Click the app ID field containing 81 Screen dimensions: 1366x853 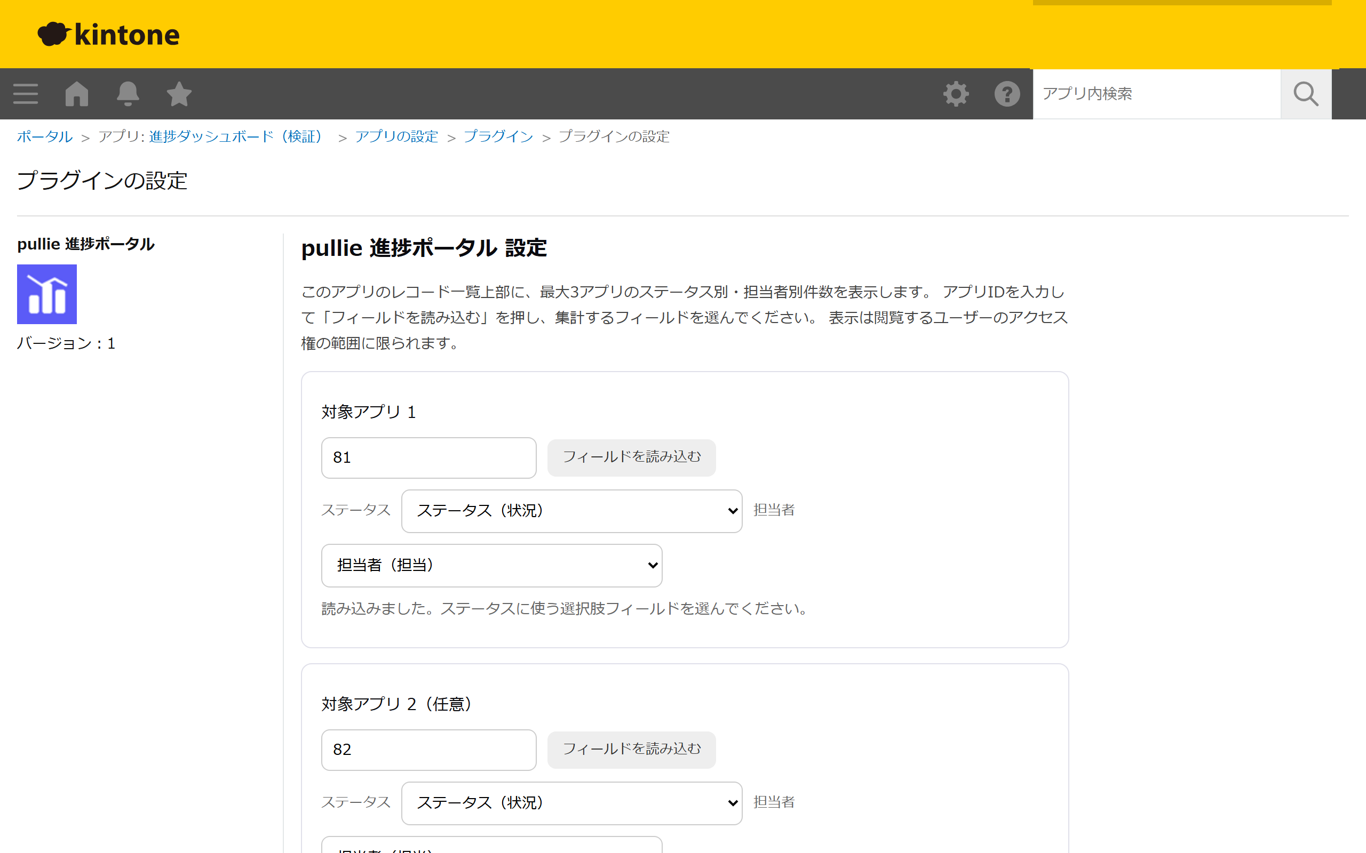click(428, 457)
